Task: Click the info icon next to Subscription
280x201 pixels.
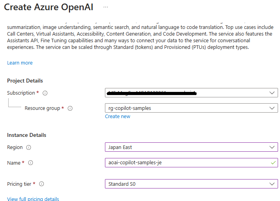Action: (45, 93)
